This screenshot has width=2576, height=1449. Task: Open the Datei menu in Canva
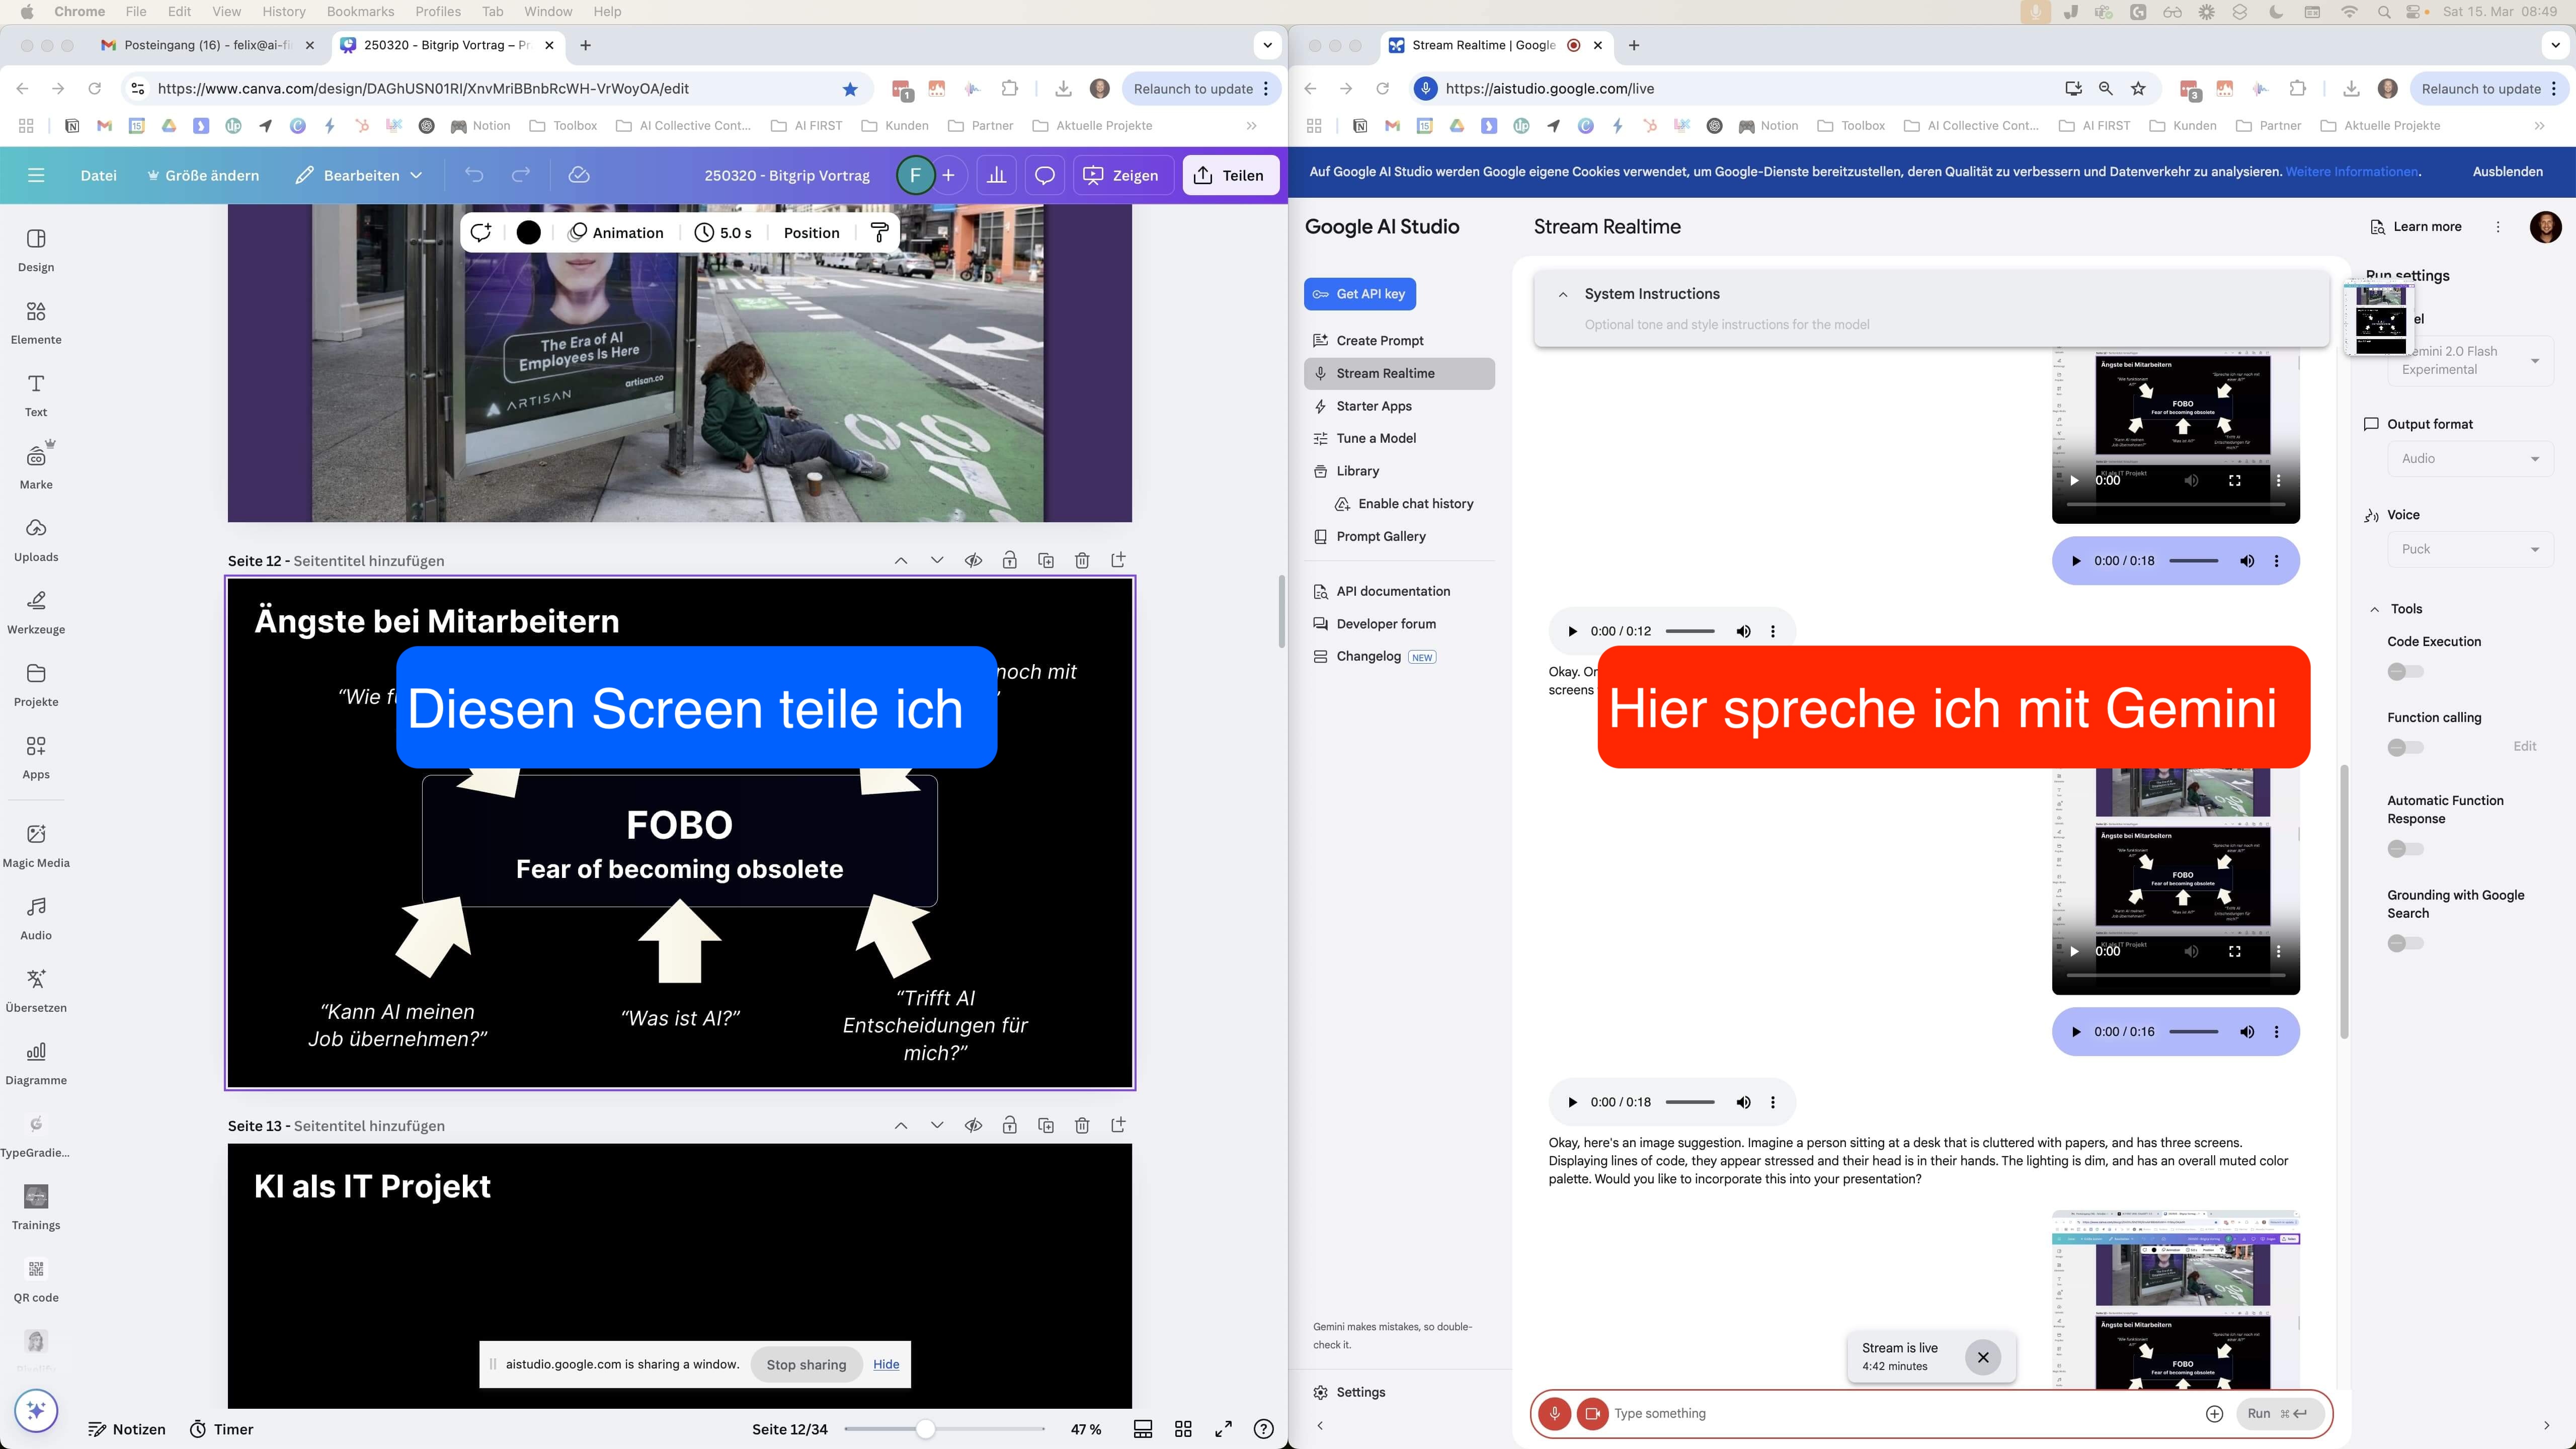(x=98, y=175)
